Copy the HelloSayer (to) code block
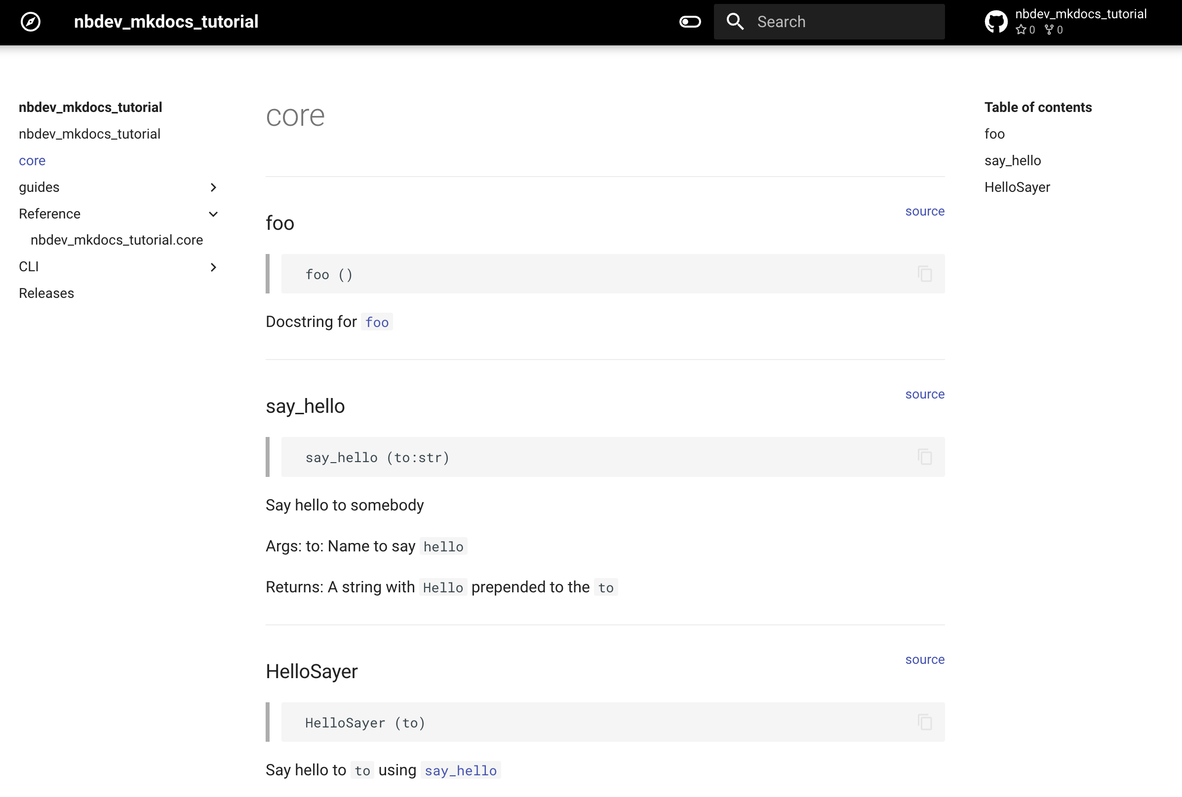 tap(924, 722)
